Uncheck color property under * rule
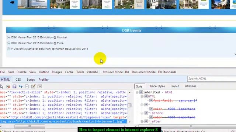Screen dimensions: 236x132 [151, 109]
